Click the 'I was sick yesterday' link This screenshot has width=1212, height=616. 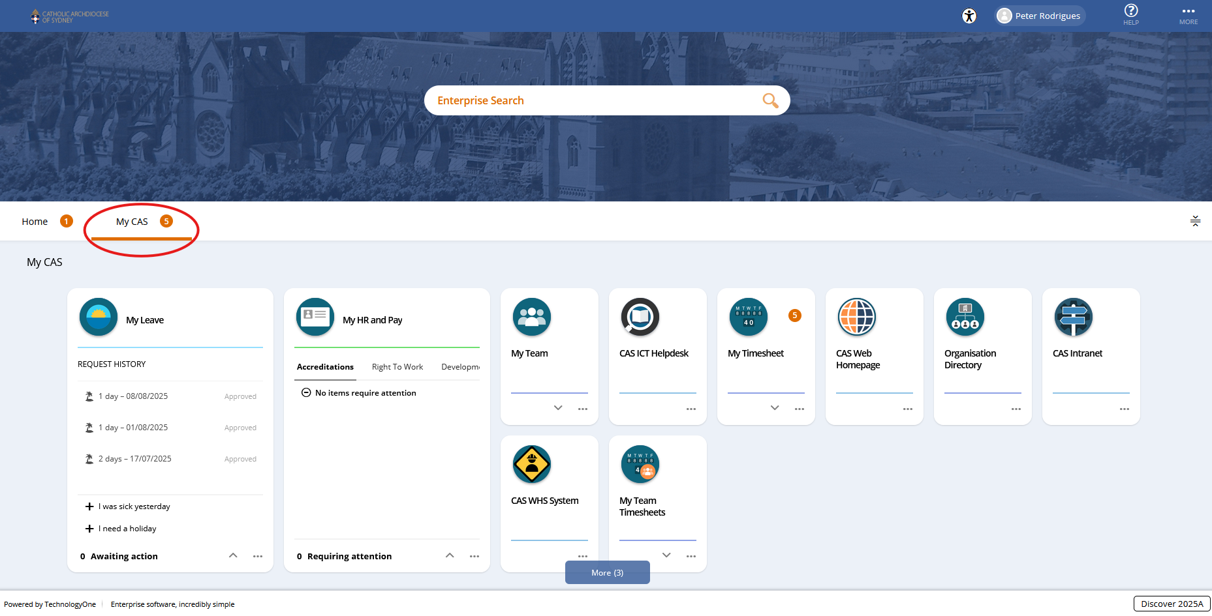pos(134,506)
